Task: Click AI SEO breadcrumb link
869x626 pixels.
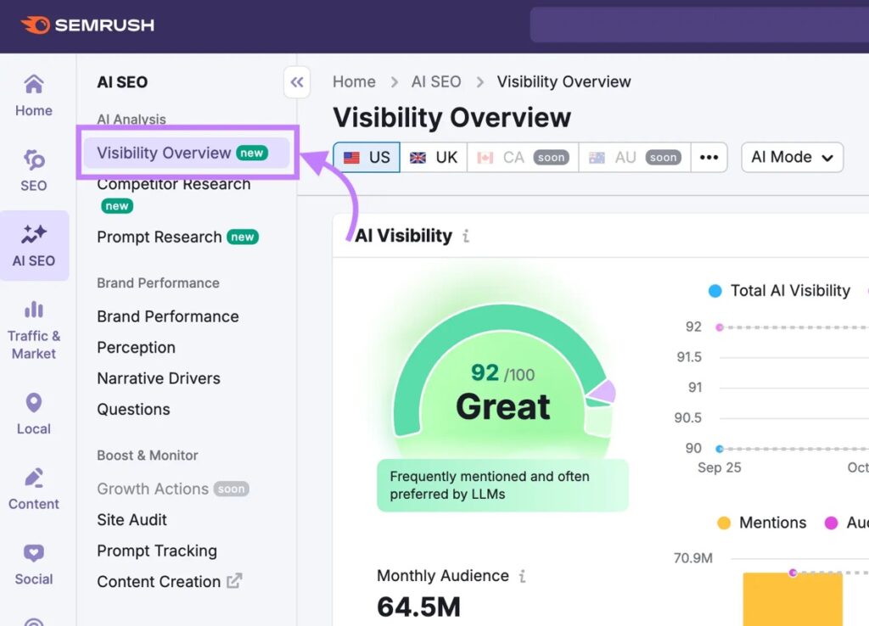Action: (x=436, y=82)
